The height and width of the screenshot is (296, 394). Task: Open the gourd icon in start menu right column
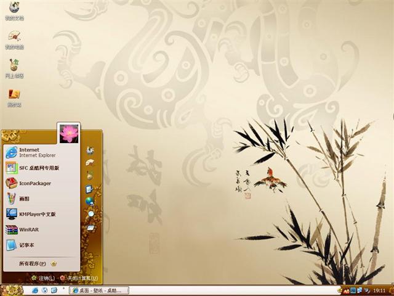(x=90, y=175)
